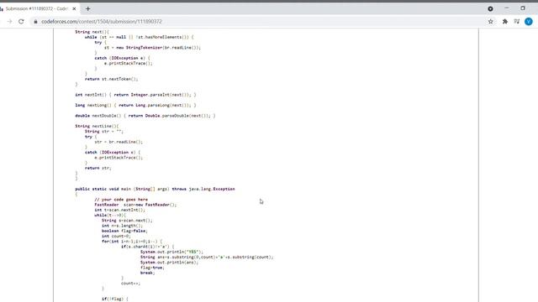Click the 'count++;' line

tap(131, 284)
